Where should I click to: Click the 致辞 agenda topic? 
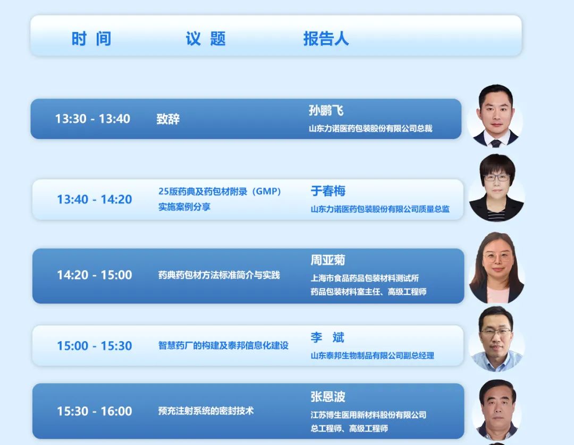click(168, 119)
